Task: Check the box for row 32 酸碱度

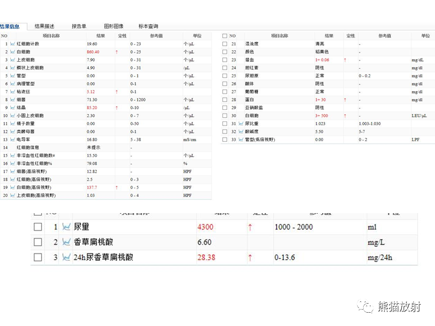Action: click(x=225, y=132)
